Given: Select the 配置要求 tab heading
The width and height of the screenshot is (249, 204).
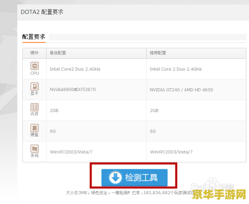Looking at the screenshot, I should point(34,37).
